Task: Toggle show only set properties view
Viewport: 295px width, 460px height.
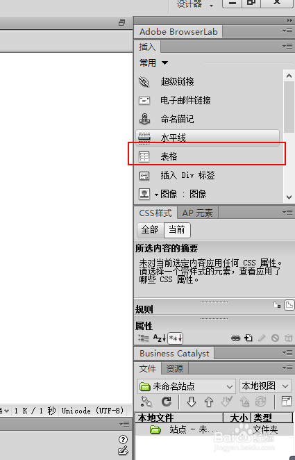Action: 176,338
